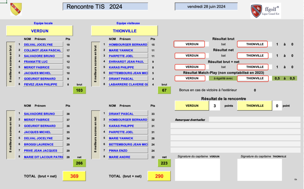Screen dimensions: 304x189
Task: Click the yellow THIONVILLE visiting team name cell
Action: (124, 31)
